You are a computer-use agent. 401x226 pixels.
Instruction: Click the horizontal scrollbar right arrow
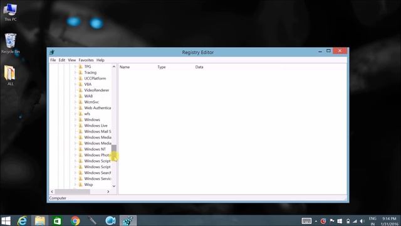point(108,191)
